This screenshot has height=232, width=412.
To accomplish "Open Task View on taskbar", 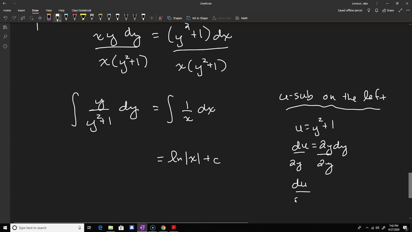I will 89,228.
